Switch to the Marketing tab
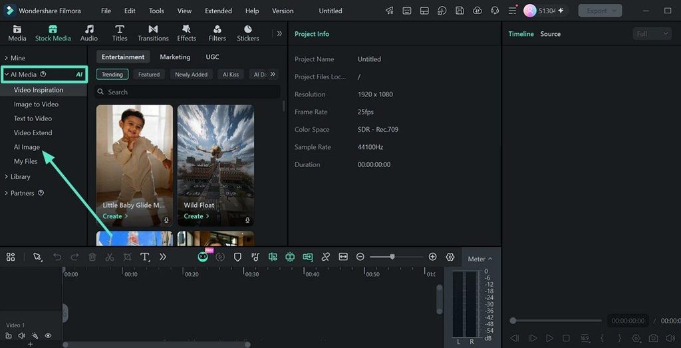 coord(175,57)
